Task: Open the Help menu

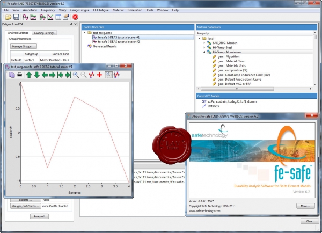Action: (175, 10)
